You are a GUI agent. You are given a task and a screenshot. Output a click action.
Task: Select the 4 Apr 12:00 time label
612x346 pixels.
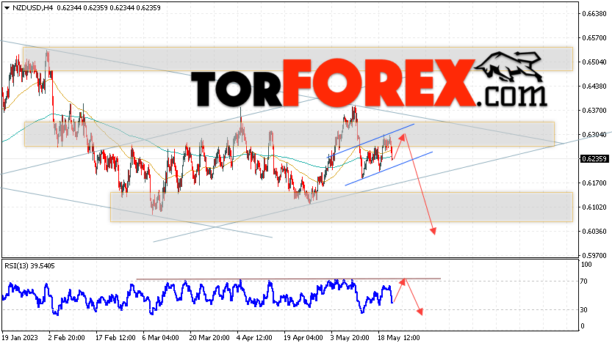(254, 337)
